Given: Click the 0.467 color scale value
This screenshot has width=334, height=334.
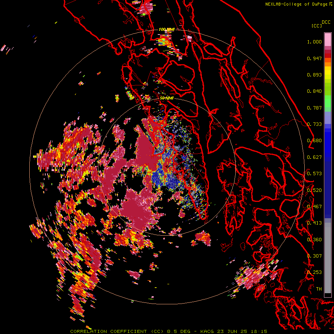Looking at the screenshot, I should [x=314, y=207].
